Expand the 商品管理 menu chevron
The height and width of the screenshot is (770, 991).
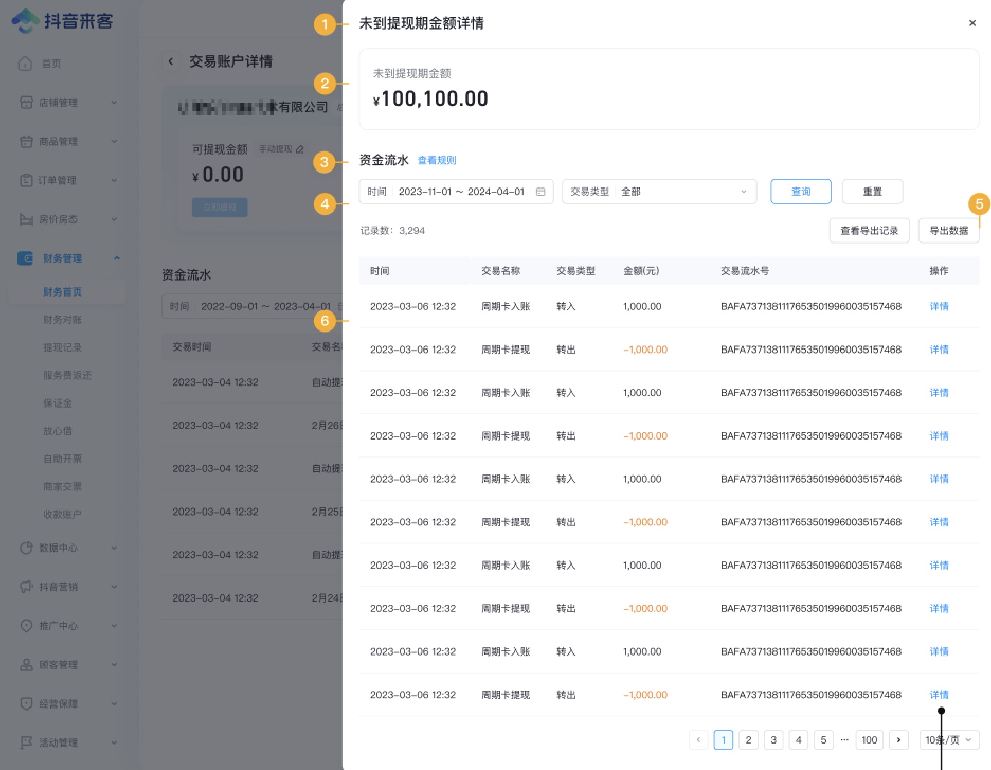pos(114,141)
